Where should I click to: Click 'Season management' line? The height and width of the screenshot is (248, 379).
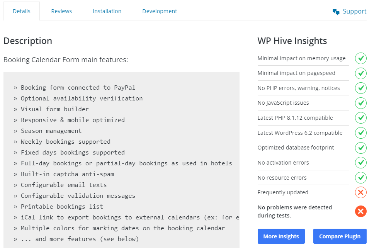click(48, 131)
